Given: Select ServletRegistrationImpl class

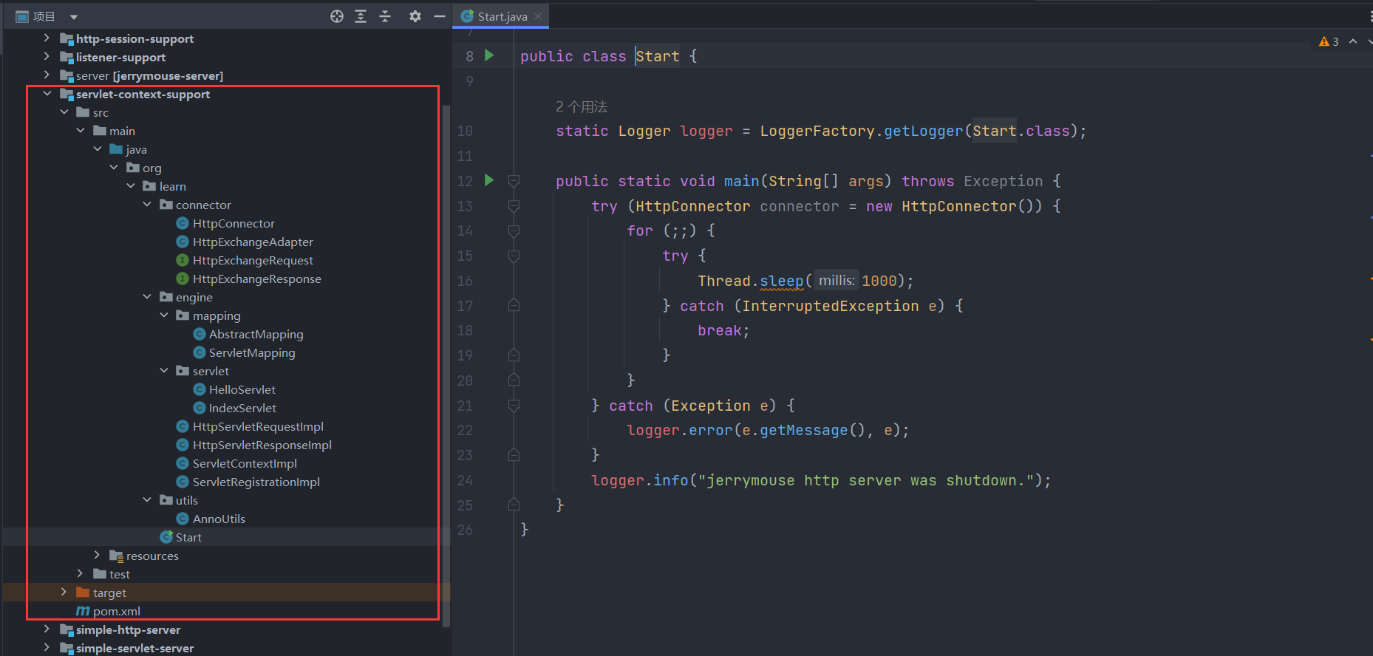Looking at the screenshot, I should click(256, 482).
